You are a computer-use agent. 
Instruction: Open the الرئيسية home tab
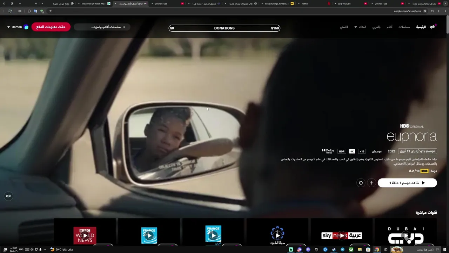(421, 27)
